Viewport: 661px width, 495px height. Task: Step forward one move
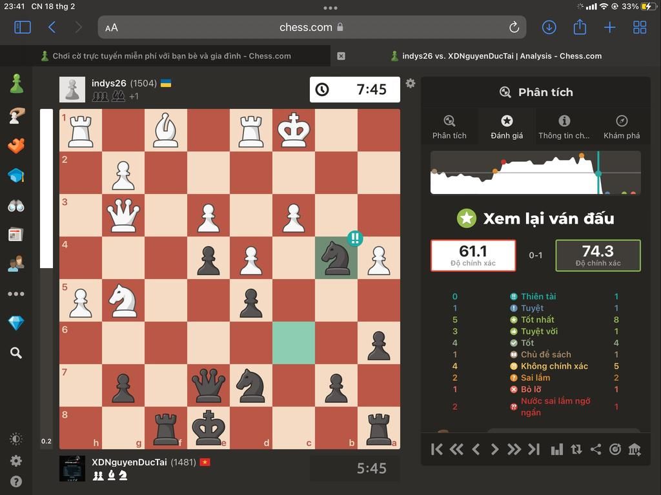pyautogui.click(x=495, y=449)
